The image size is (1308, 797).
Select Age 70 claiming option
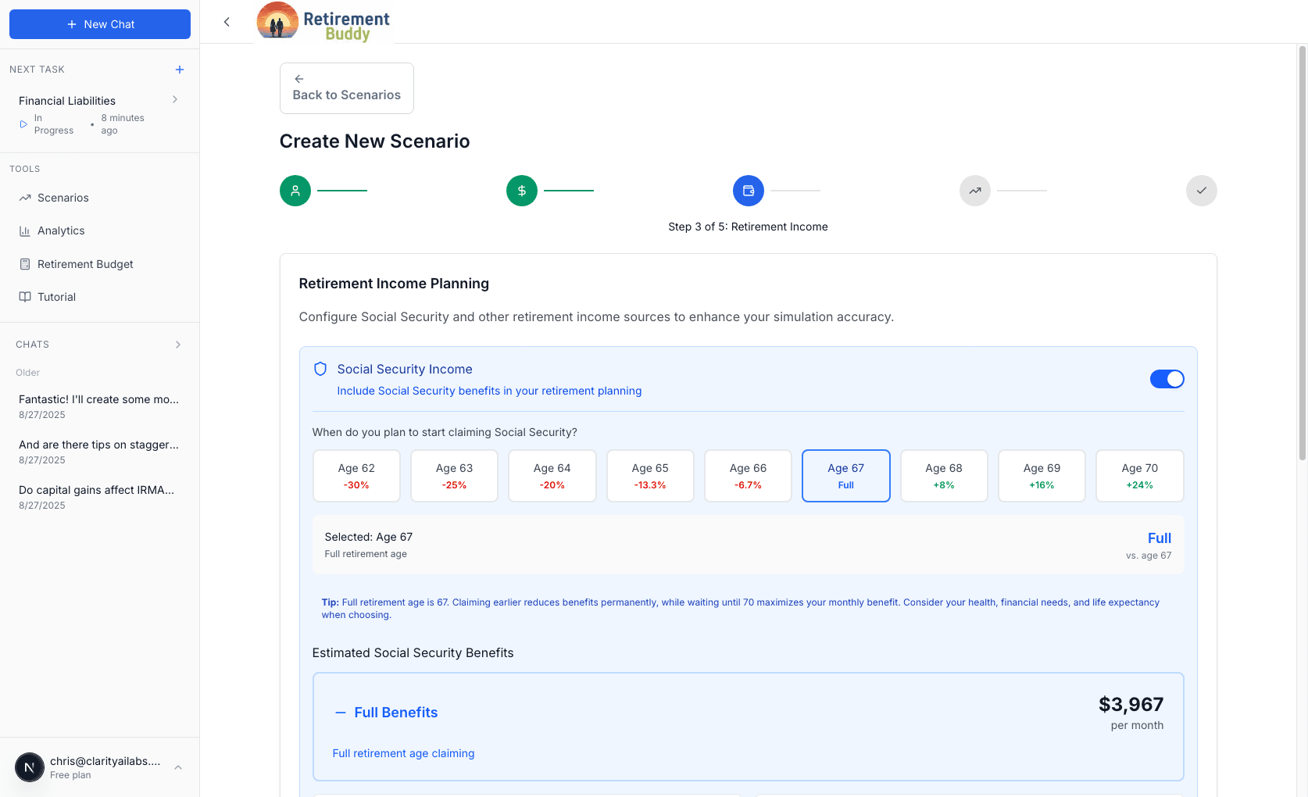1139,475
